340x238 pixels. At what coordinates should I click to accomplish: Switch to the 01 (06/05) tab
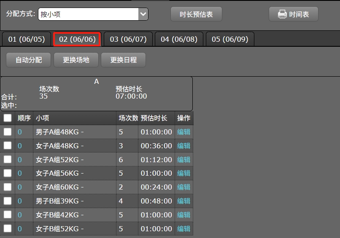coord(26,39)
